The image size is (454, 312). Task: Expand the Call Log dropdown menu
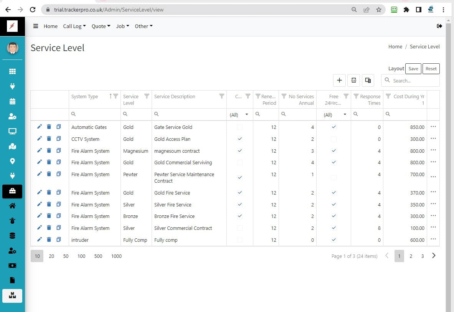click(74, 26)
